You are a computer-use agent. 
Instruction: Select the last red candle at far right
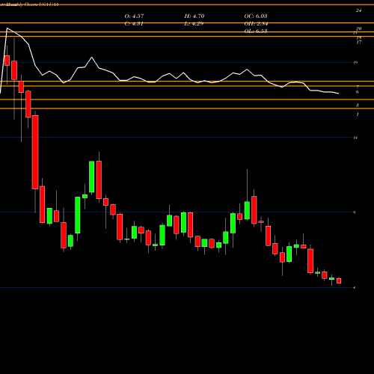click(339, 280)
